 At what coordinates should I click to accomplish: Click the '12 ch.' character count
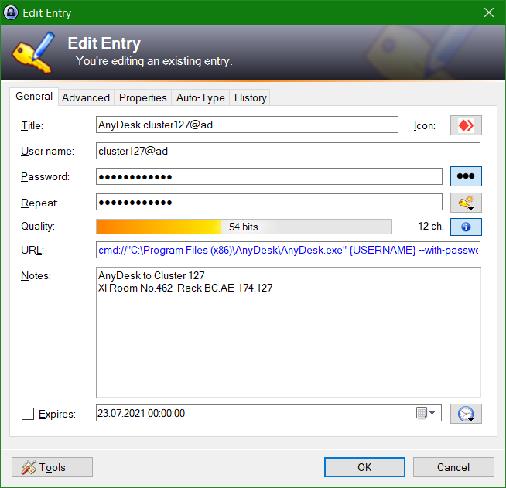coord(431,226)
